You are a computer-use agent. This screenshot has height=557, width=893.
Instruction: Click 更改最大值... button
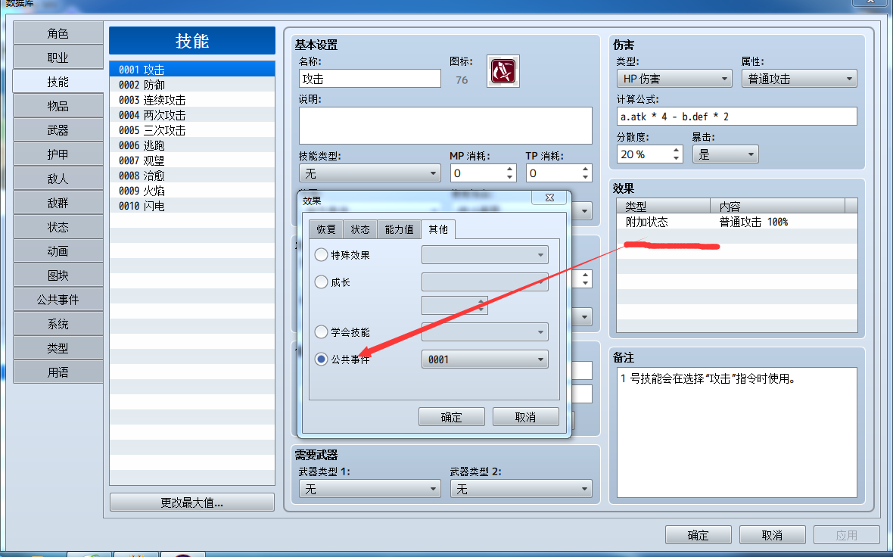pos(192,503)
